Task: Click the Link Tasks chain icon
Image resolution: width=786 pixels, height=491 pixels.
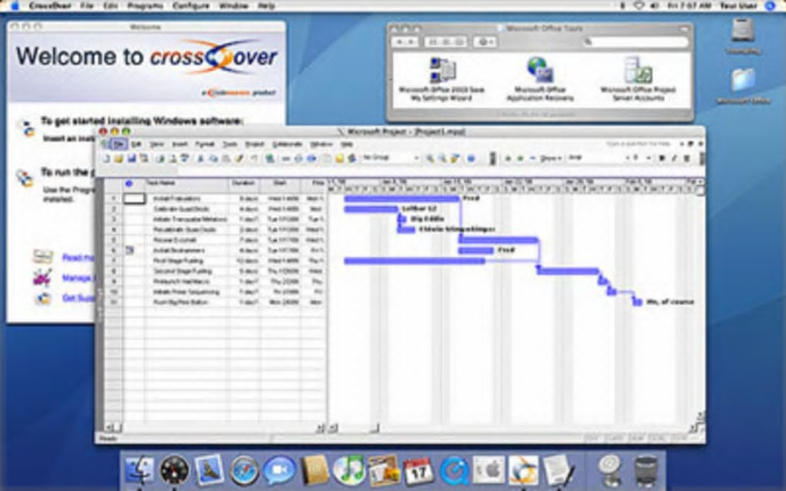Action: tap(286, 159)
